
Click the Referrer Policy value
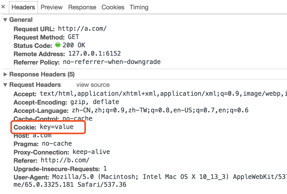point(112,62)
